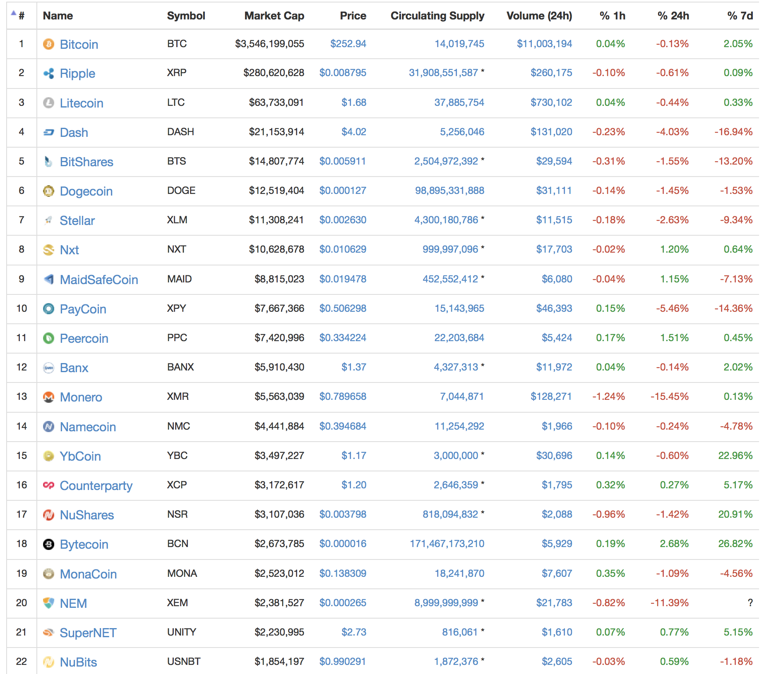Sort by % 1h column header
The width and height of the screenshot is (769, 674).
(x=613, y=16)
